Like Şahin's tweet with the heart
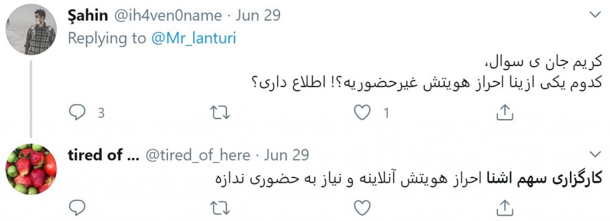Screen dimensions: 610x221 coord(362,113)
